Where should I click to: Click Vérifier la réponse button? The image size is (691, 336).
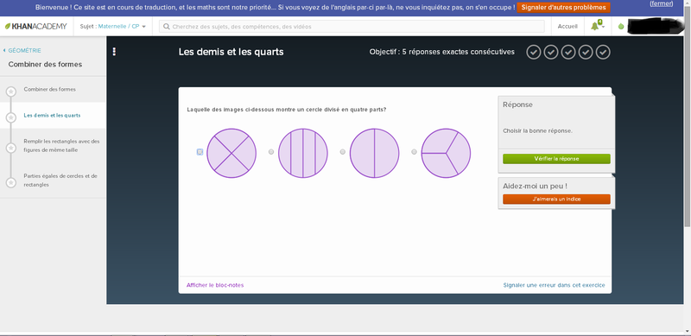click(x=556, y=159)
